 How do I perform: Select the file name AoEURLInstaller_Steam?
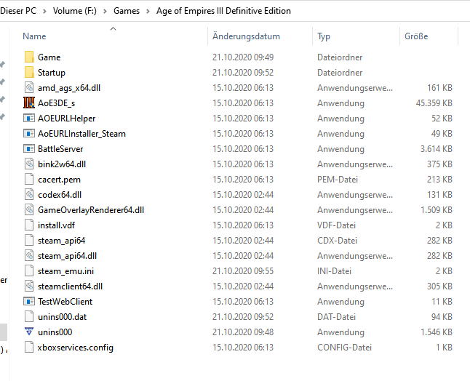coord(81,134)
